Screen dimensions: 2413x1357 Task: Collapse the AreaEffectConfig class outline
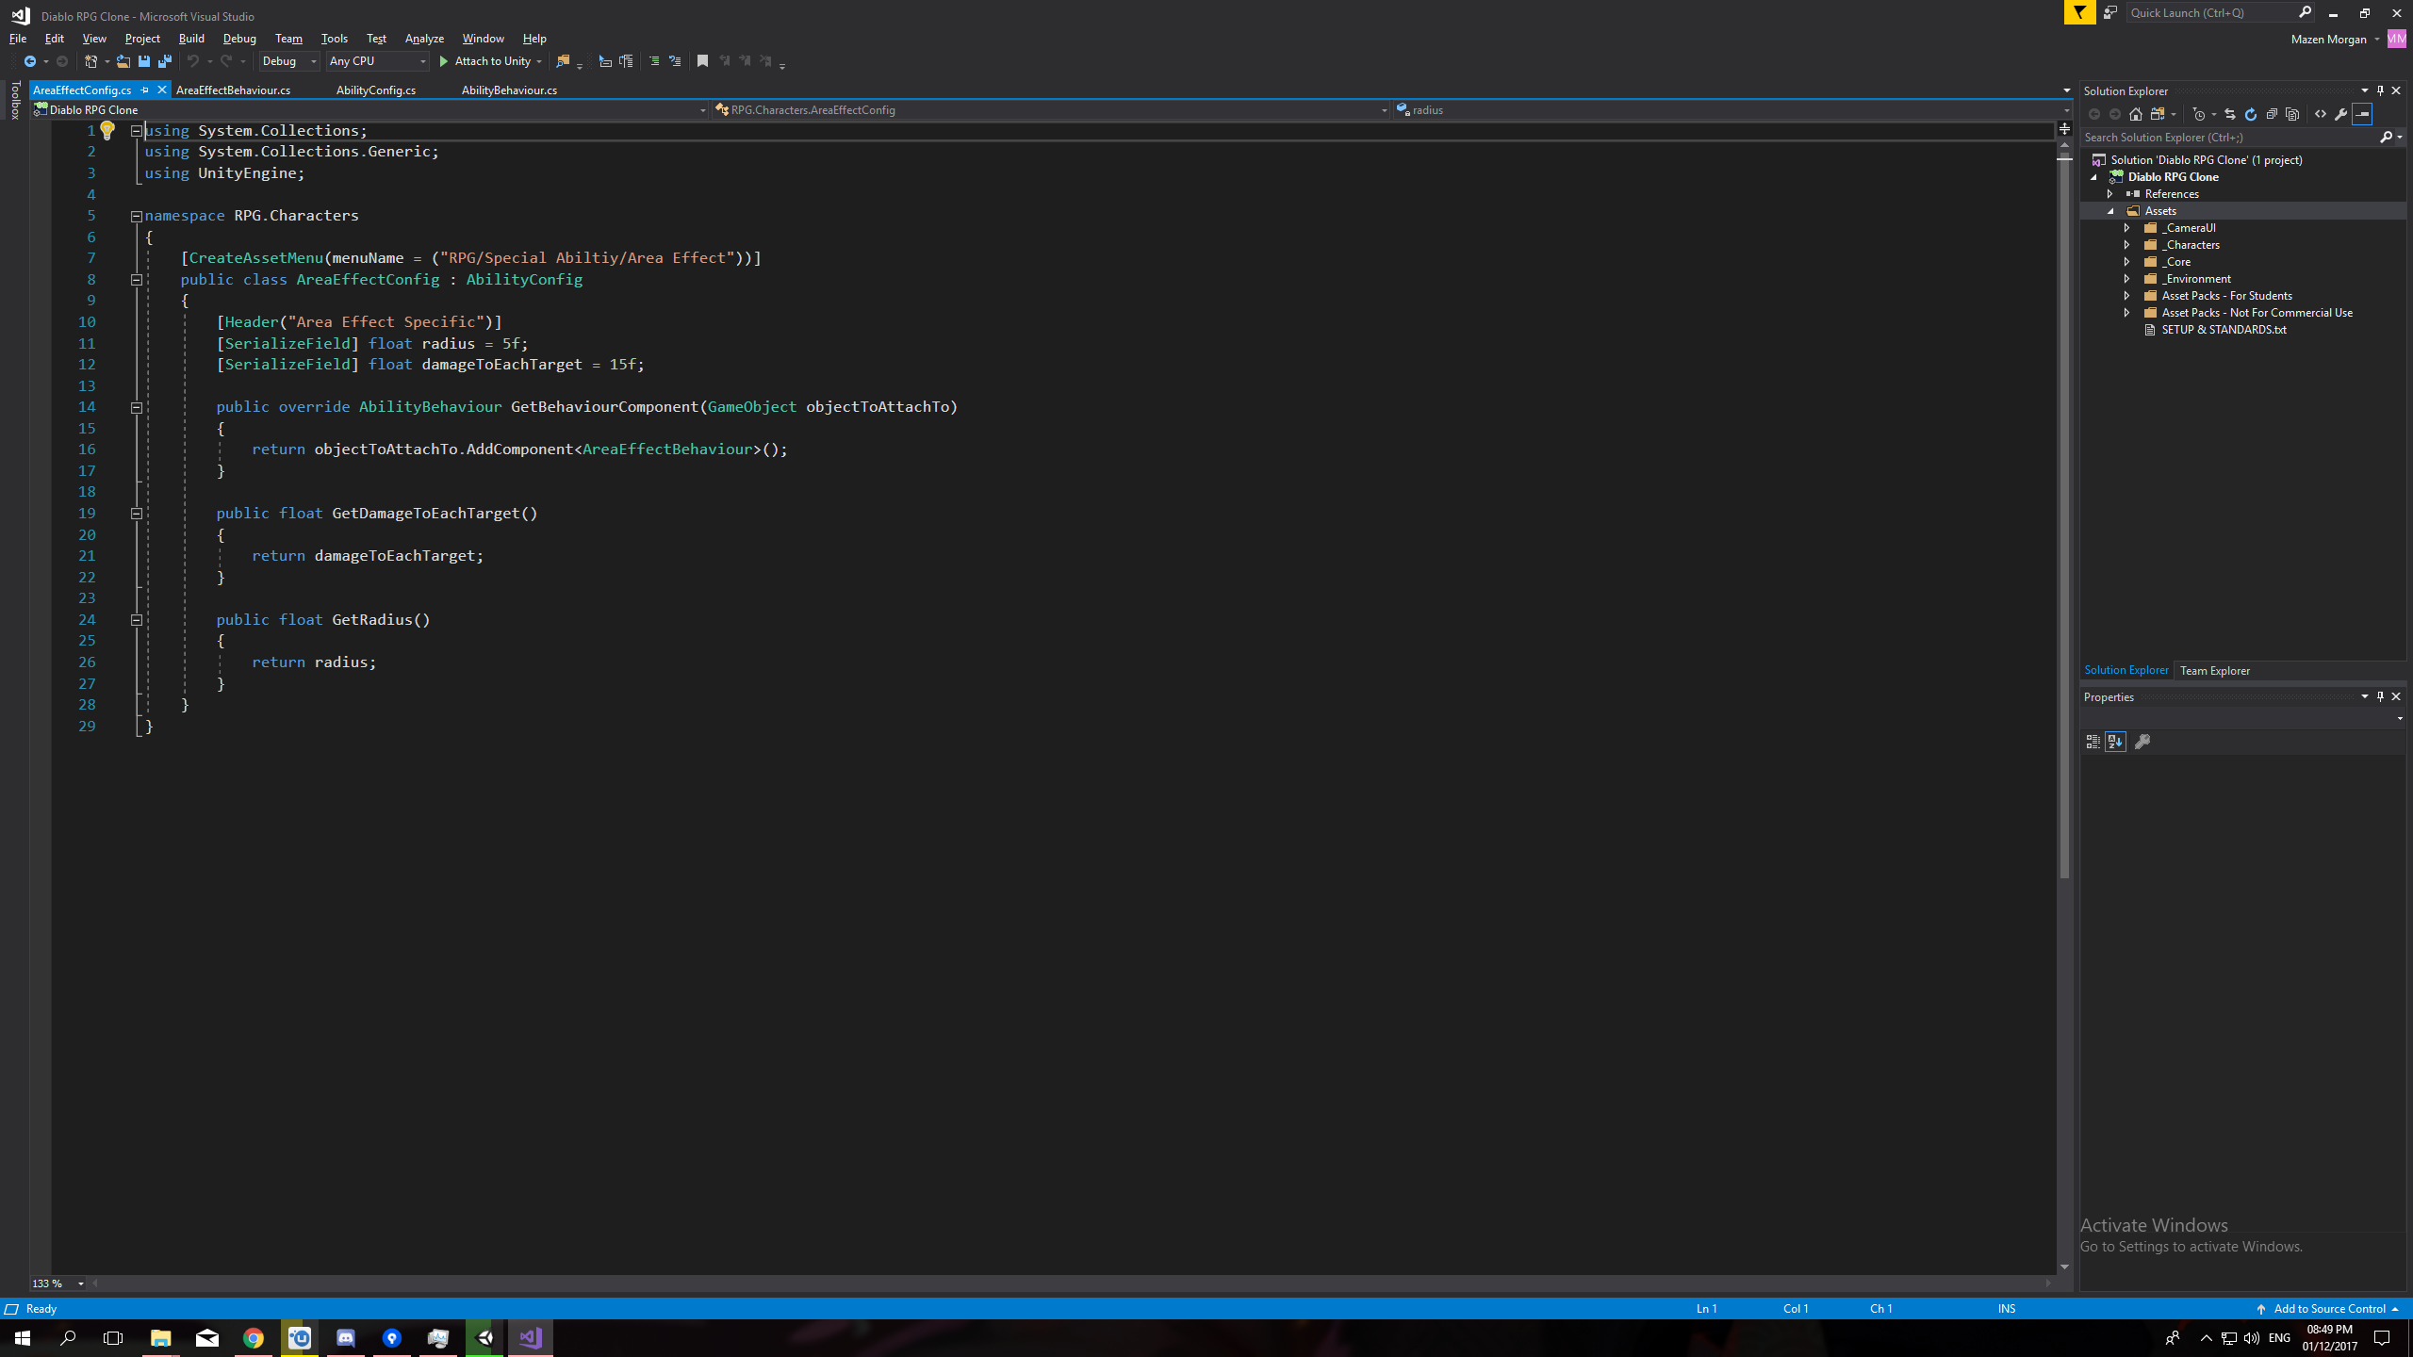coord(136,280)
